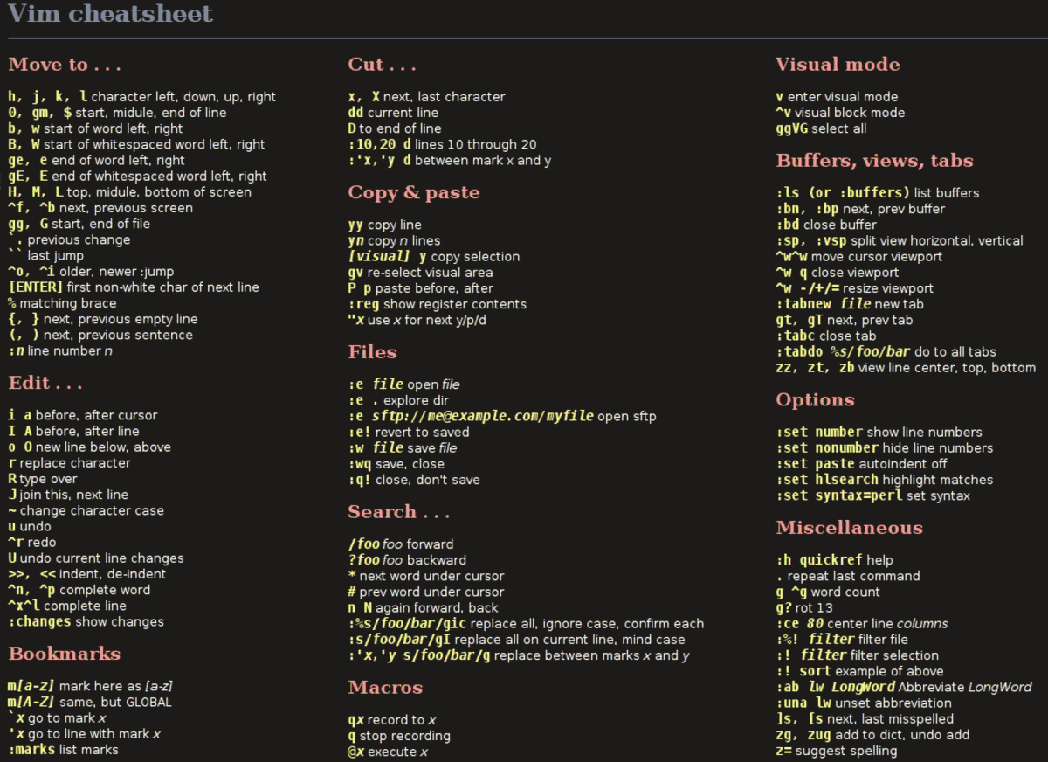
Task: Click the "Options" section heading
Action: (815, 400)
